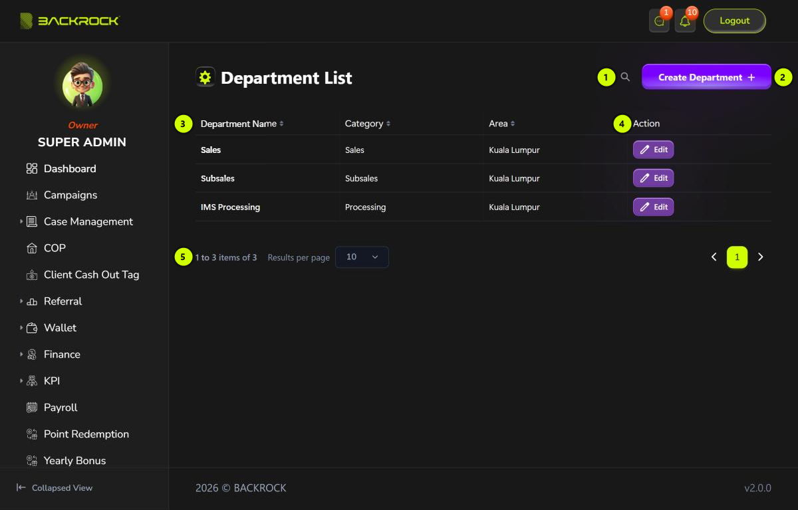The width and height of the screenshot is (798, 510).
Task: Click the Finance icon in sidebar
Action: point(32,355)
